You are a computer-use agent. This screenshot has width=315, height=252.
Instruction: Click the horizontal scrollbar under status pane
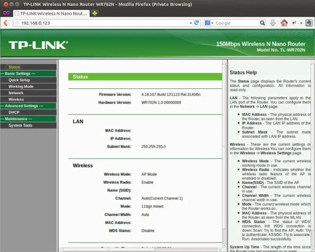pos(109,250)
